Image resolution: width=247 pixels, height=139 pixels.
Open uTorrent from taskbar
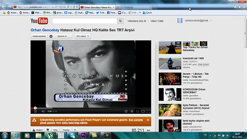tap(50, 135)
